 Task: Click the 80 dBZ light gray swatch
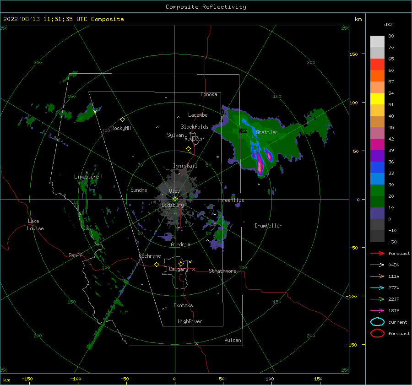(377, 42)
